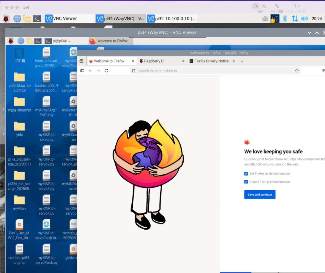Go forward in Firefox

pyautogui.click(x=98, y=71)
